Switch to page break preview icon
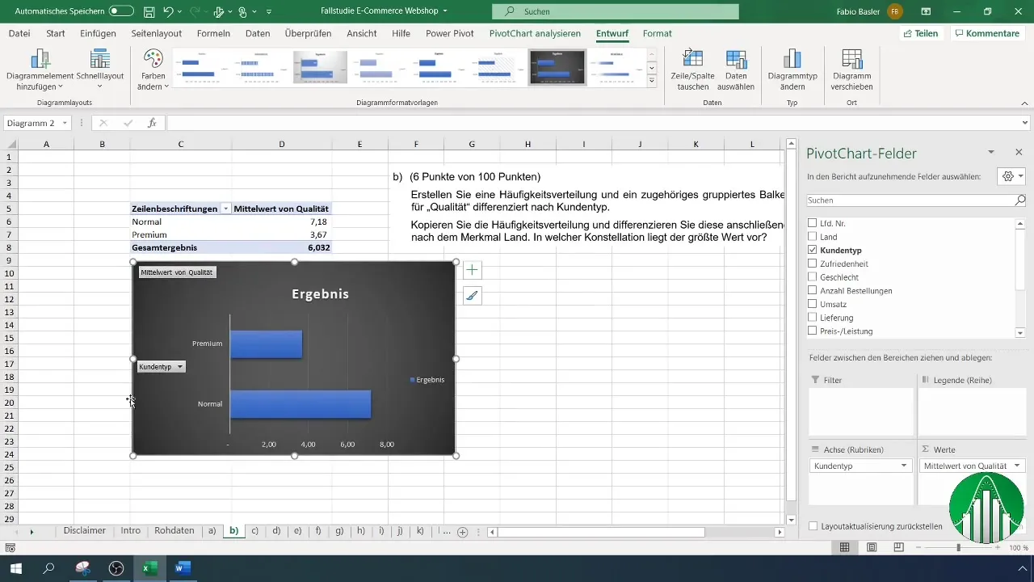Screen dimensions: 1034x582 [x=898, y=547]
